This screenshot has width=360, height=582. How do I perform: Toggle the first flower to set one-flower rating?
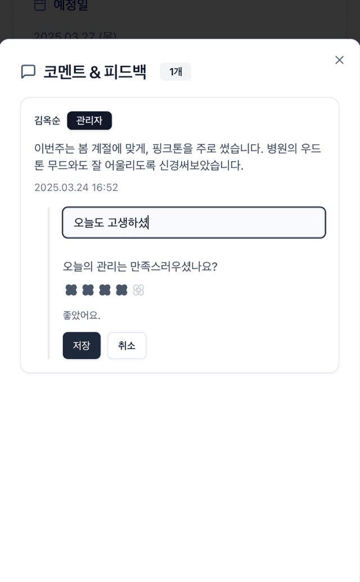71,290
